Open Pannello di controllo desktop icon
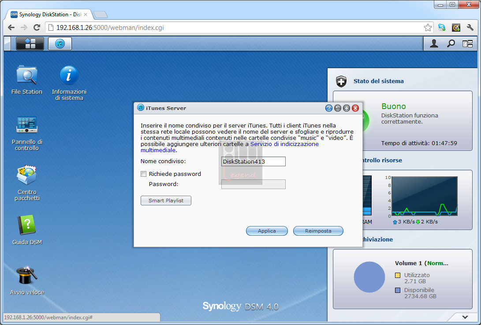481x325 pixels. pyautogui.click(x=27, y=133)
